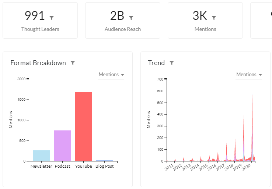Click the filter icon next to 991
The width and height of the screenshot is (272, 189).
(x=52, y=18)
